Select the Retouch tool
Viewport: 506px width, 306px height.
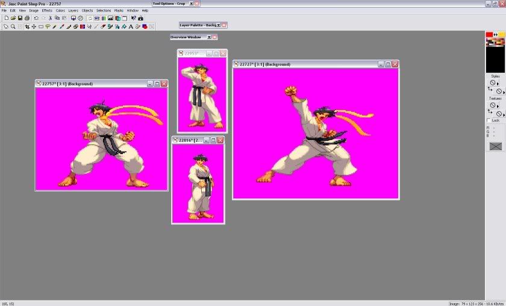tap(89, 26)
